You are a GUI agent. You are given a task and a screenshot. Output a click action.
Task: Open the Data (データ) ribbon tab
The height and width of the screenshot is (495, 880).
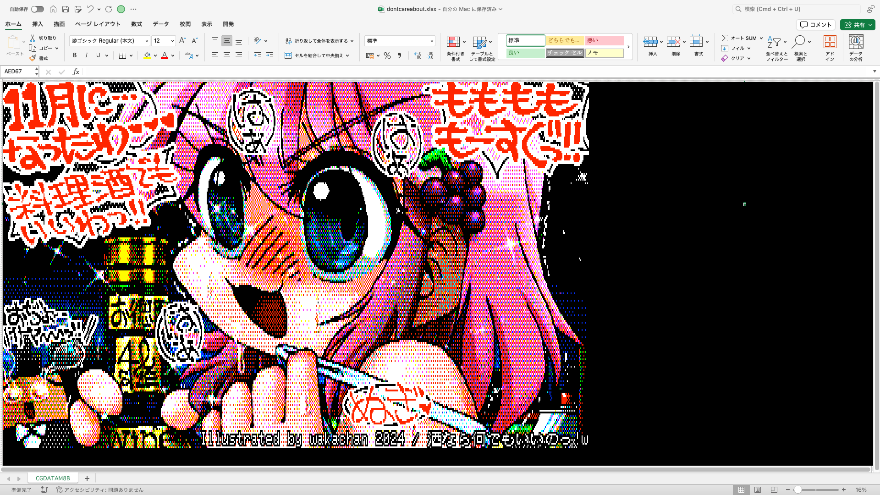click(x=161, y=24)
